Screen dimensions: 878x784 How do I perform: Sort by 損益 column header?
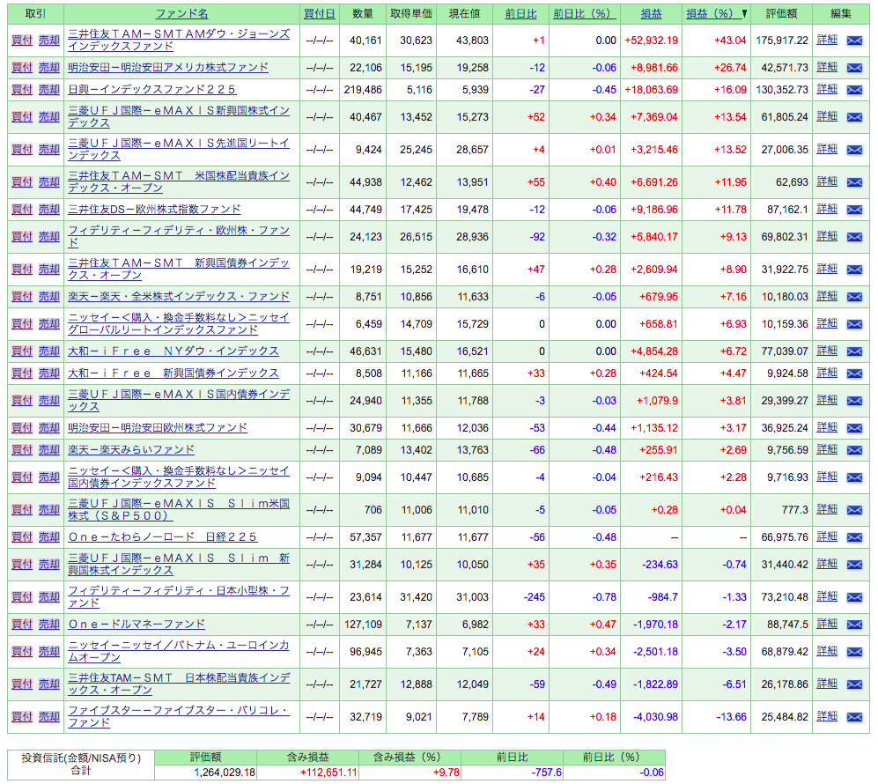click(651, 14)
